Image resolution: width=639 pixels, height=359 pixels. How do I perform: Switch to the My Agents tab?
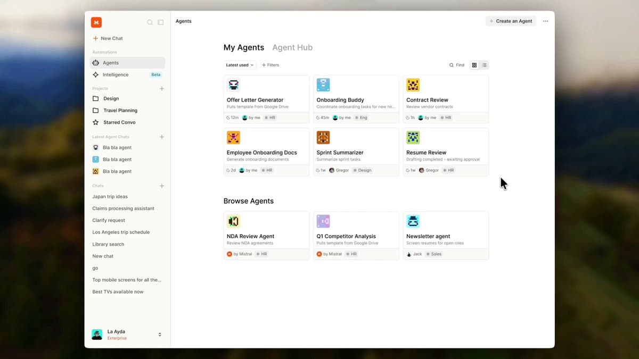click(x=244, y=47)
